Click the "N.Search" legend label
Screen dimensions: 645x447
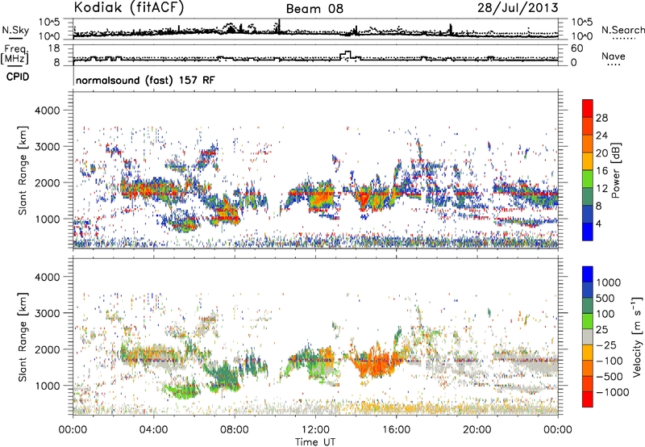(622, 30)
